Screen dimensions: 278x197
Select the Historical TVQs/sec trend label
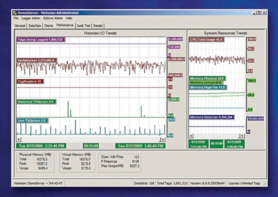point(36,102)
